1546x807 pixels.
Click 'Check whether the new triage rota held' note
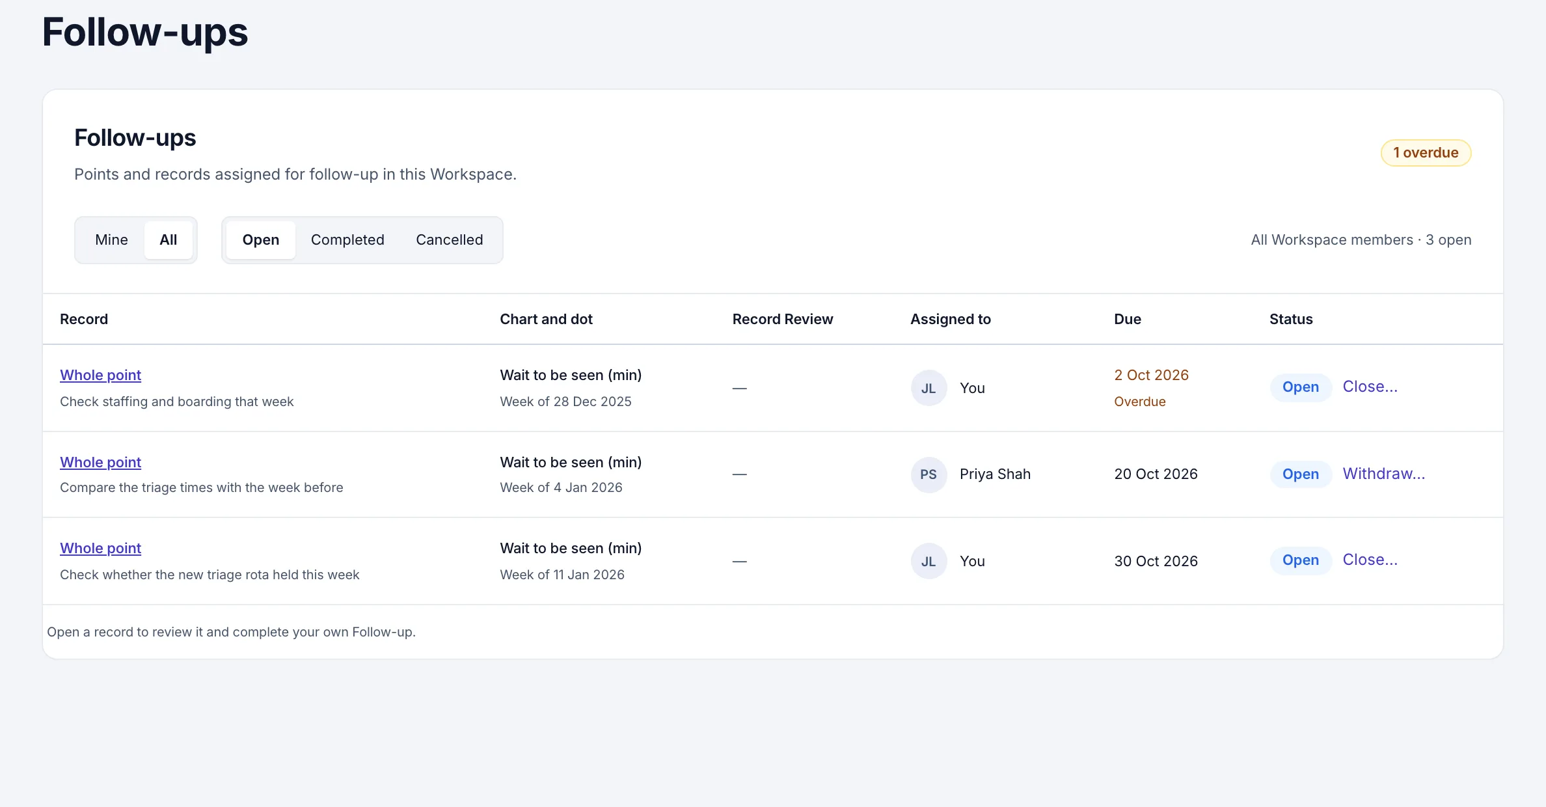(x=210, y=575)
